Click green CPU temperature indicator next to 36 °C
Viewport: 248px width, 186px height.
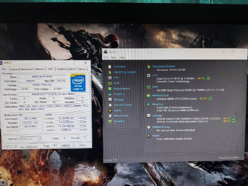coord(208,78)
